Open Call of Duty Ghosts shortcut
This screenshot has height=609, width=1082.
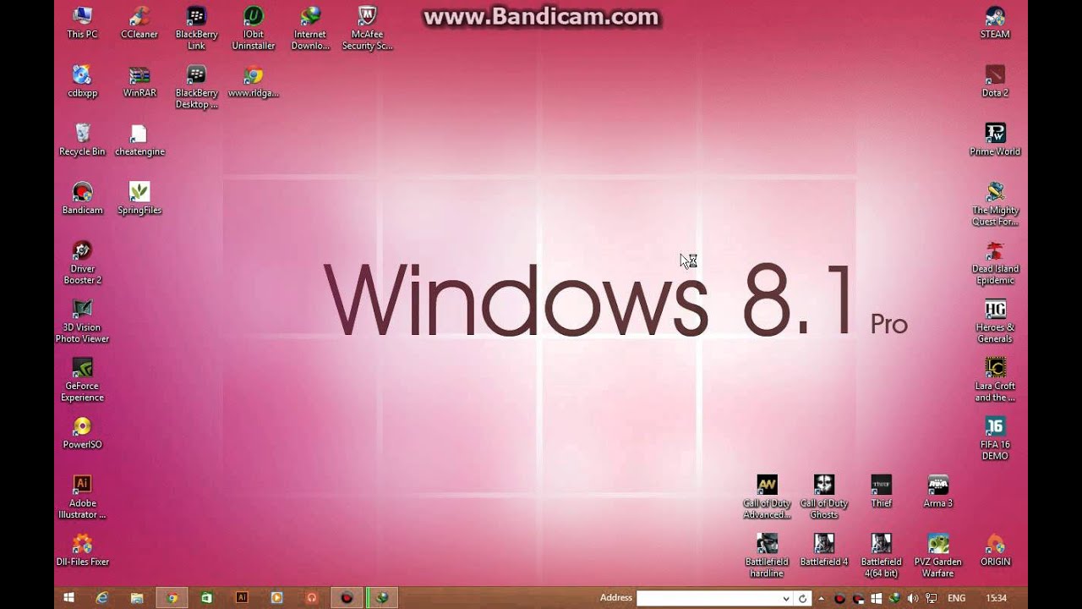click(x=824, y=497)
